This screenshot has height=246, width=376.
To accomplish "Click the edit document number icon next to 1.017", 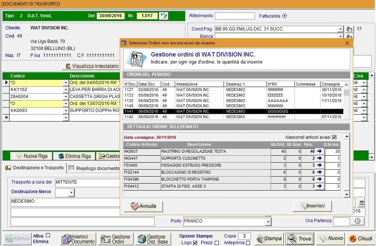I will pos(163,16).
